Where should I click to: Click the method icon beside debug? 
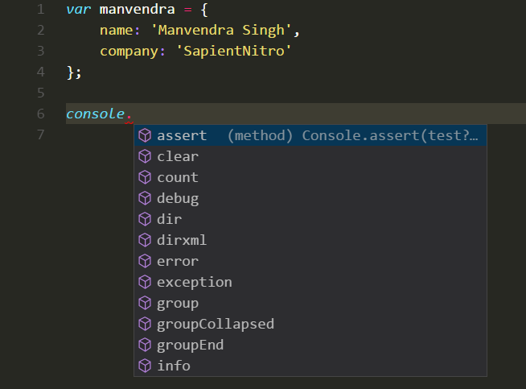coord(145,199)
